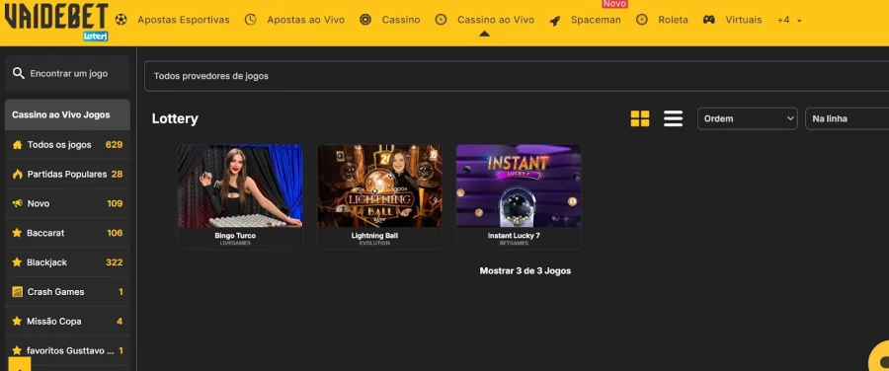Click the soccer ball icon beside Apostas Esportivas
This screenshot has width=889, height=371.
(121, 20)
